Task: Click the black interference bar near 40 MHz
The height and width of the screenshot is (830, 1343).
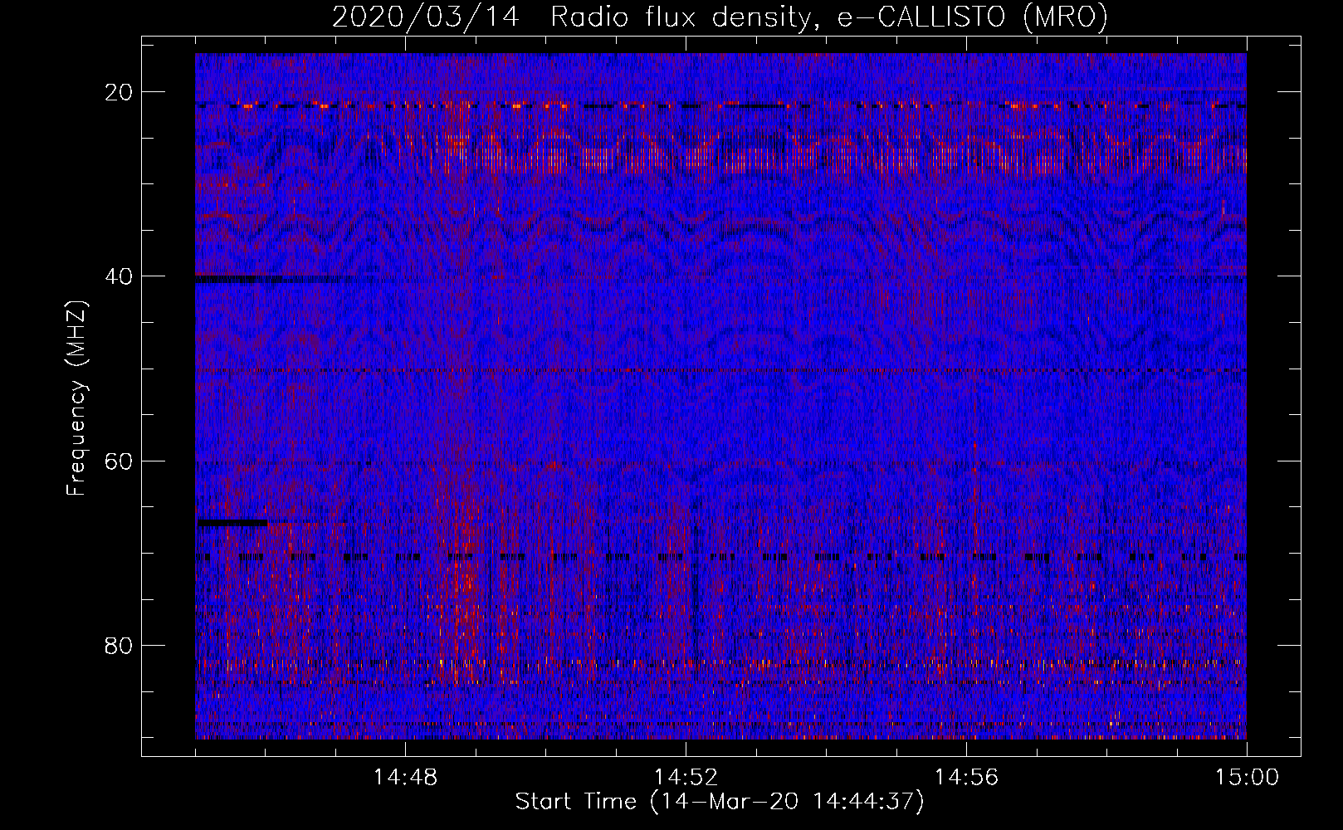Action: (267, 280)
